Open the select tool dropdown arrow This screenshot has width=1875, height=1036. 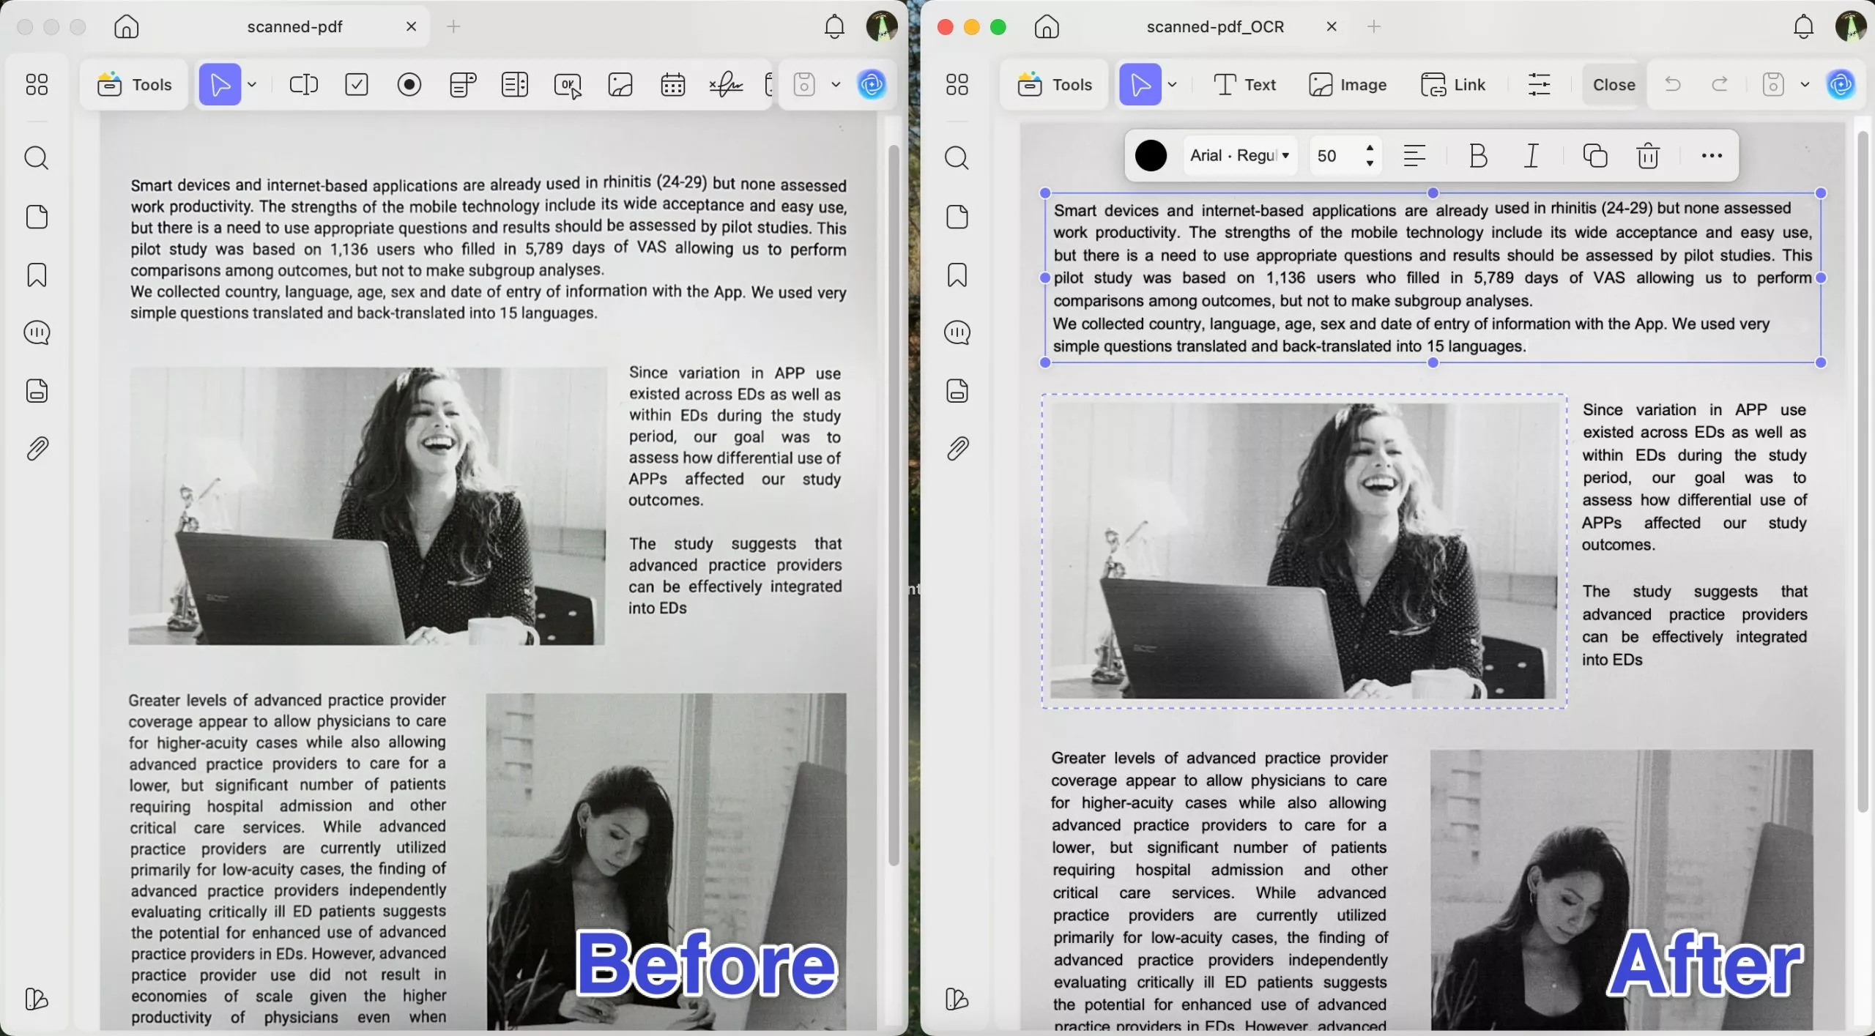click(x=253, y=84)
